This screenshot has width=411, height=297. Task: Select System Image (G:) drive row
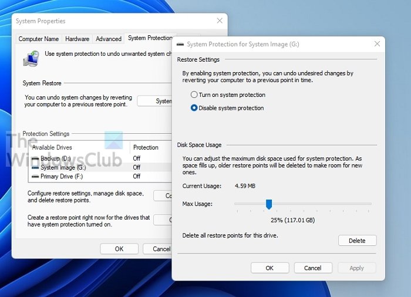click(100, 167)
